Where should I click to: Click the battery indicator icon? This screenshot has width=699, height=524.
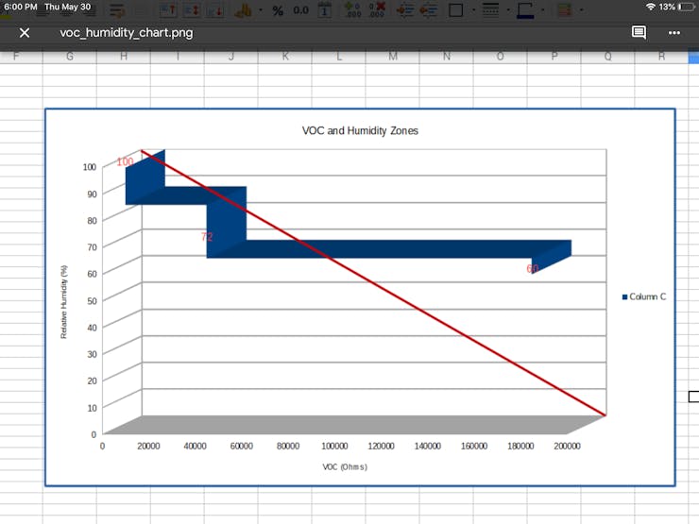(x=686, y=7)
